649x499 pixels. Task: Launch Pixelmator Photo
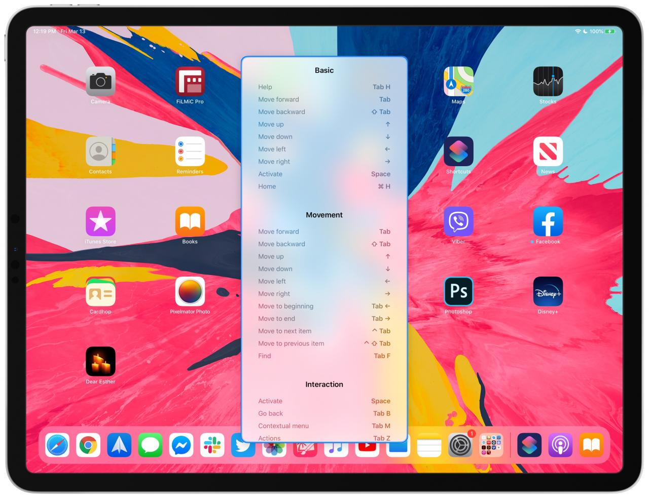190,291
